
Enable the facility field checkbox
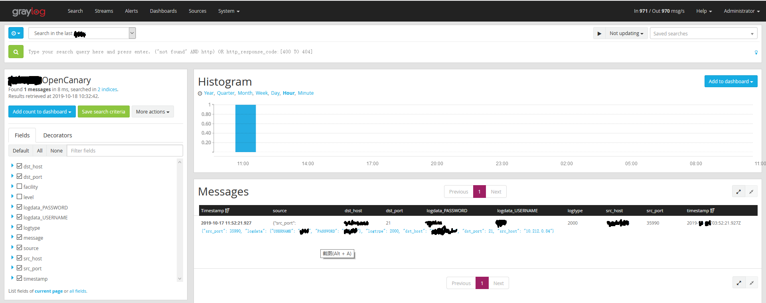click(19, 186)
